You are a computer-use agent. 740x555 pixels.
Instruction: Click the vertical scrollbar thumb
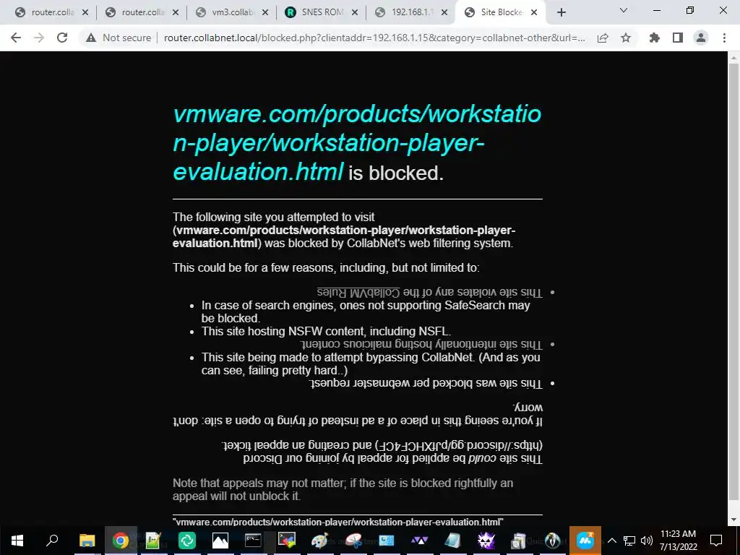click(x=733, y=282)
